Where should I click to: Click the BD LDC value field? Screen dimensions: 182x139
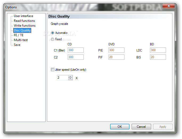pos(158,50)
